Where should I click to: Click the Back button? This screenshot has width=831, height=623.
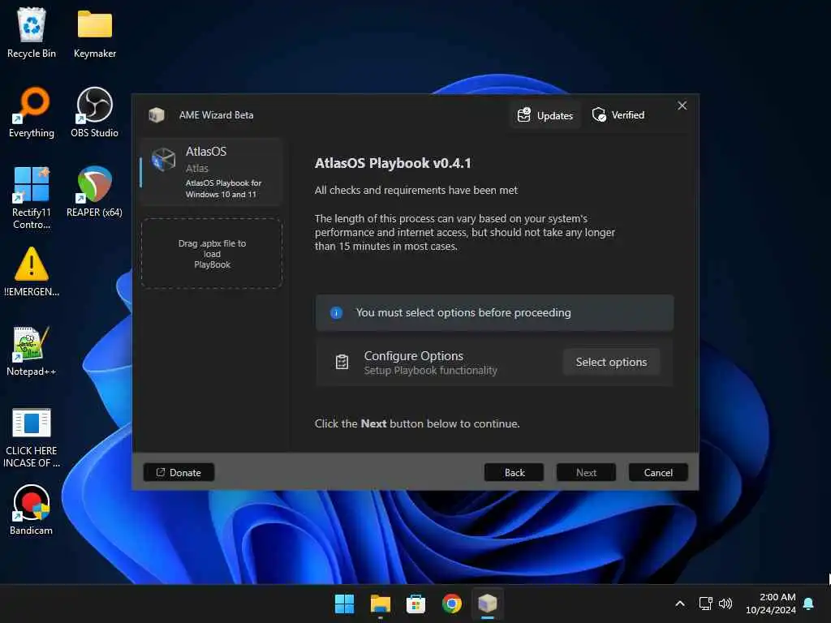(514, 473)
